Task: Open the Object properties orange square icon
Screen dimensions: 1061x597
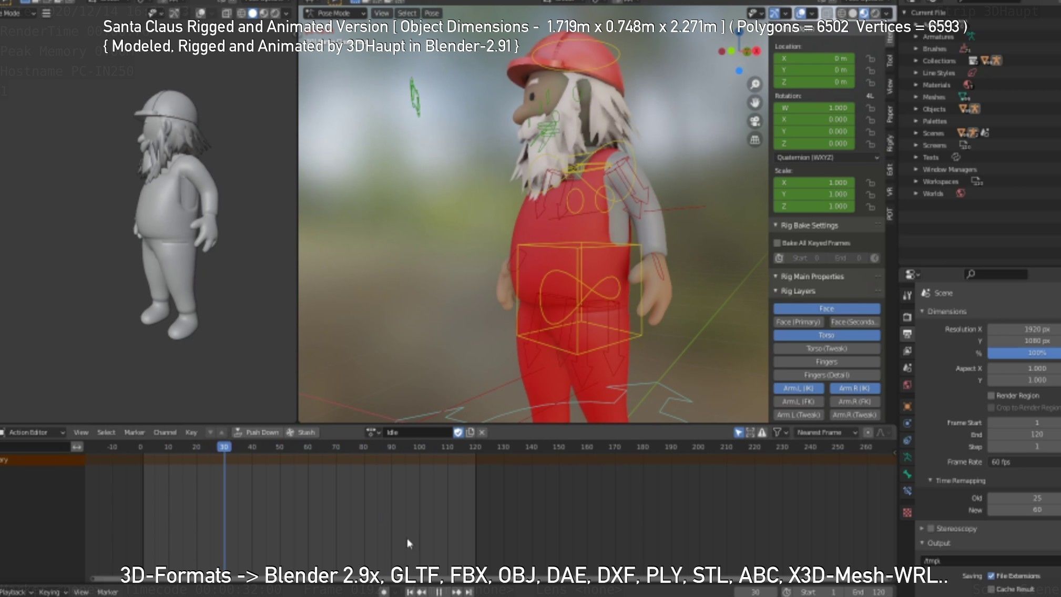Action: [x=907, y=406]
